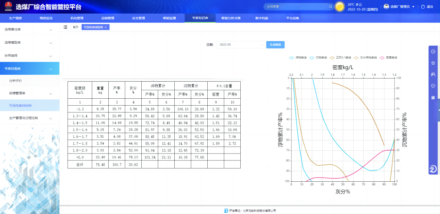The height and width of the screenshot is (214, 440).
Task: Open the 日期 dropdown showing 2022-08
Action: (x=240, y=45)
